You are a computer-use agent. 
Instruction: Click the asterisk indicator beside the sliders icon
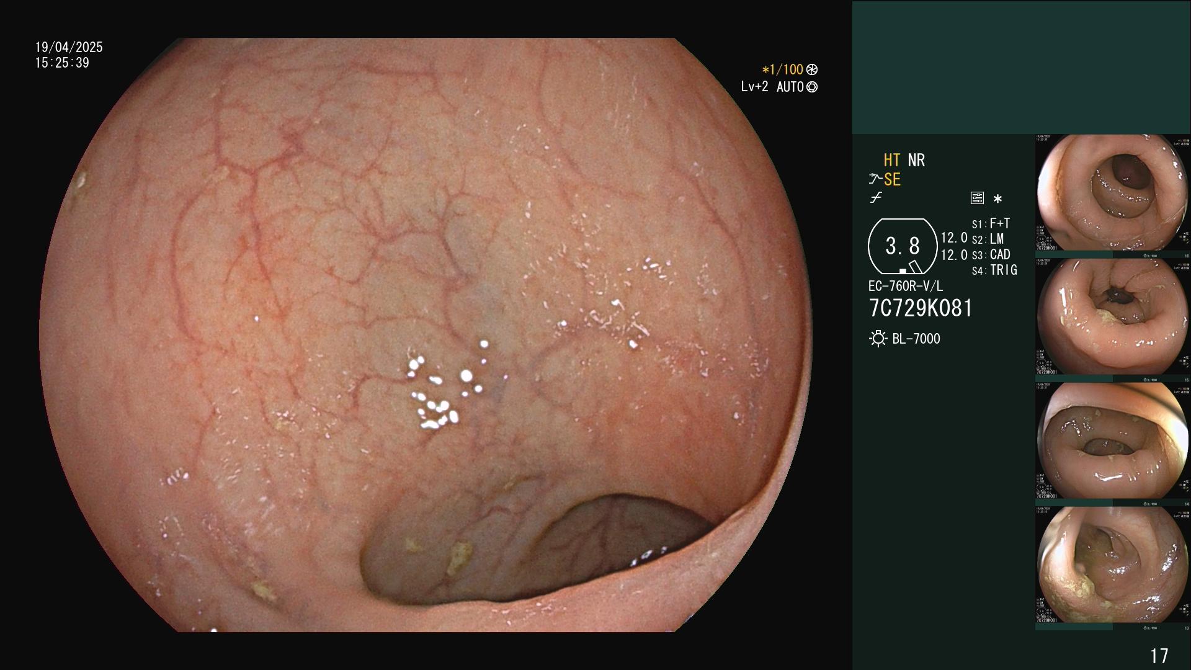pyautogui.click(x=997, y=199)
